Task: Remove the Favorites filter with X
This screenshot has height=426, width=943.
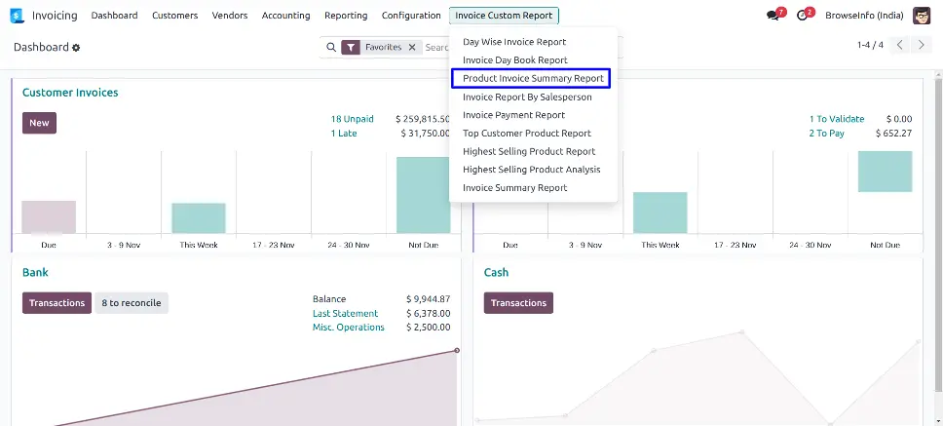Action: pyautogui.click(x=412, y=47)
